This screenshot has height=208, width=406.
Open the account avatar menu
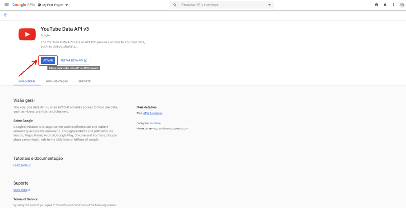pos(402,5)
